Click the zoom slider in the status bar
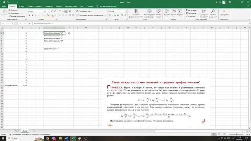 pos(236,134)
